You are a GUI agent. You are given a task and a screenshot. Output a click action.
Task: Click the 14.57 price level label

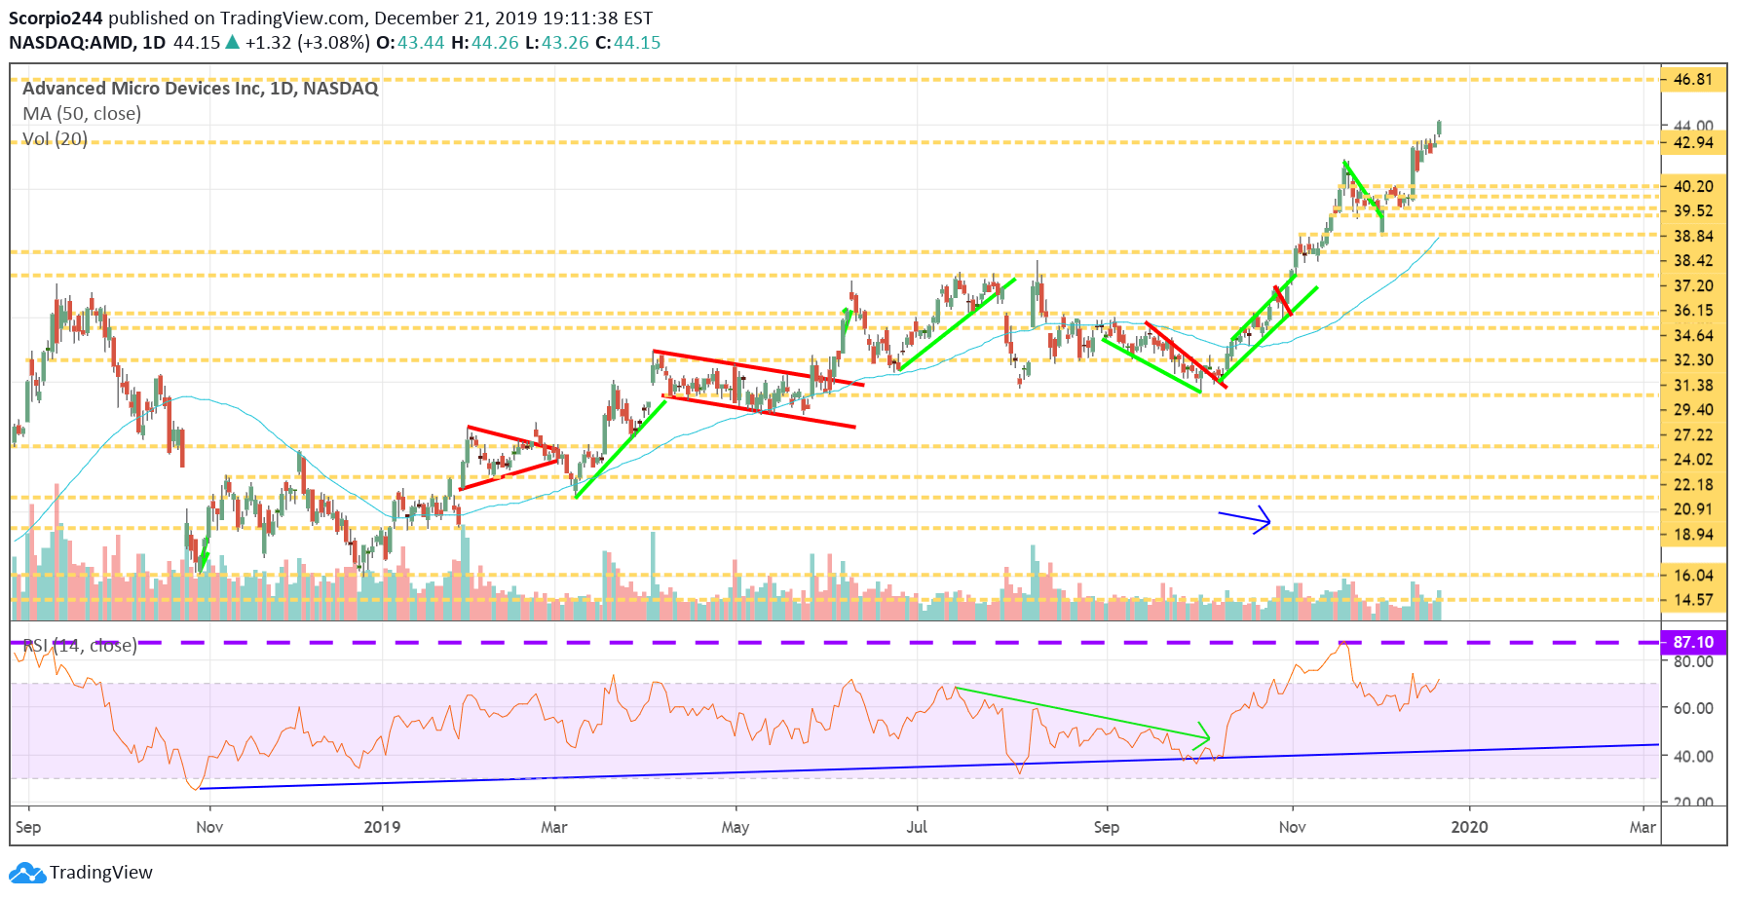coord(1693,599)
